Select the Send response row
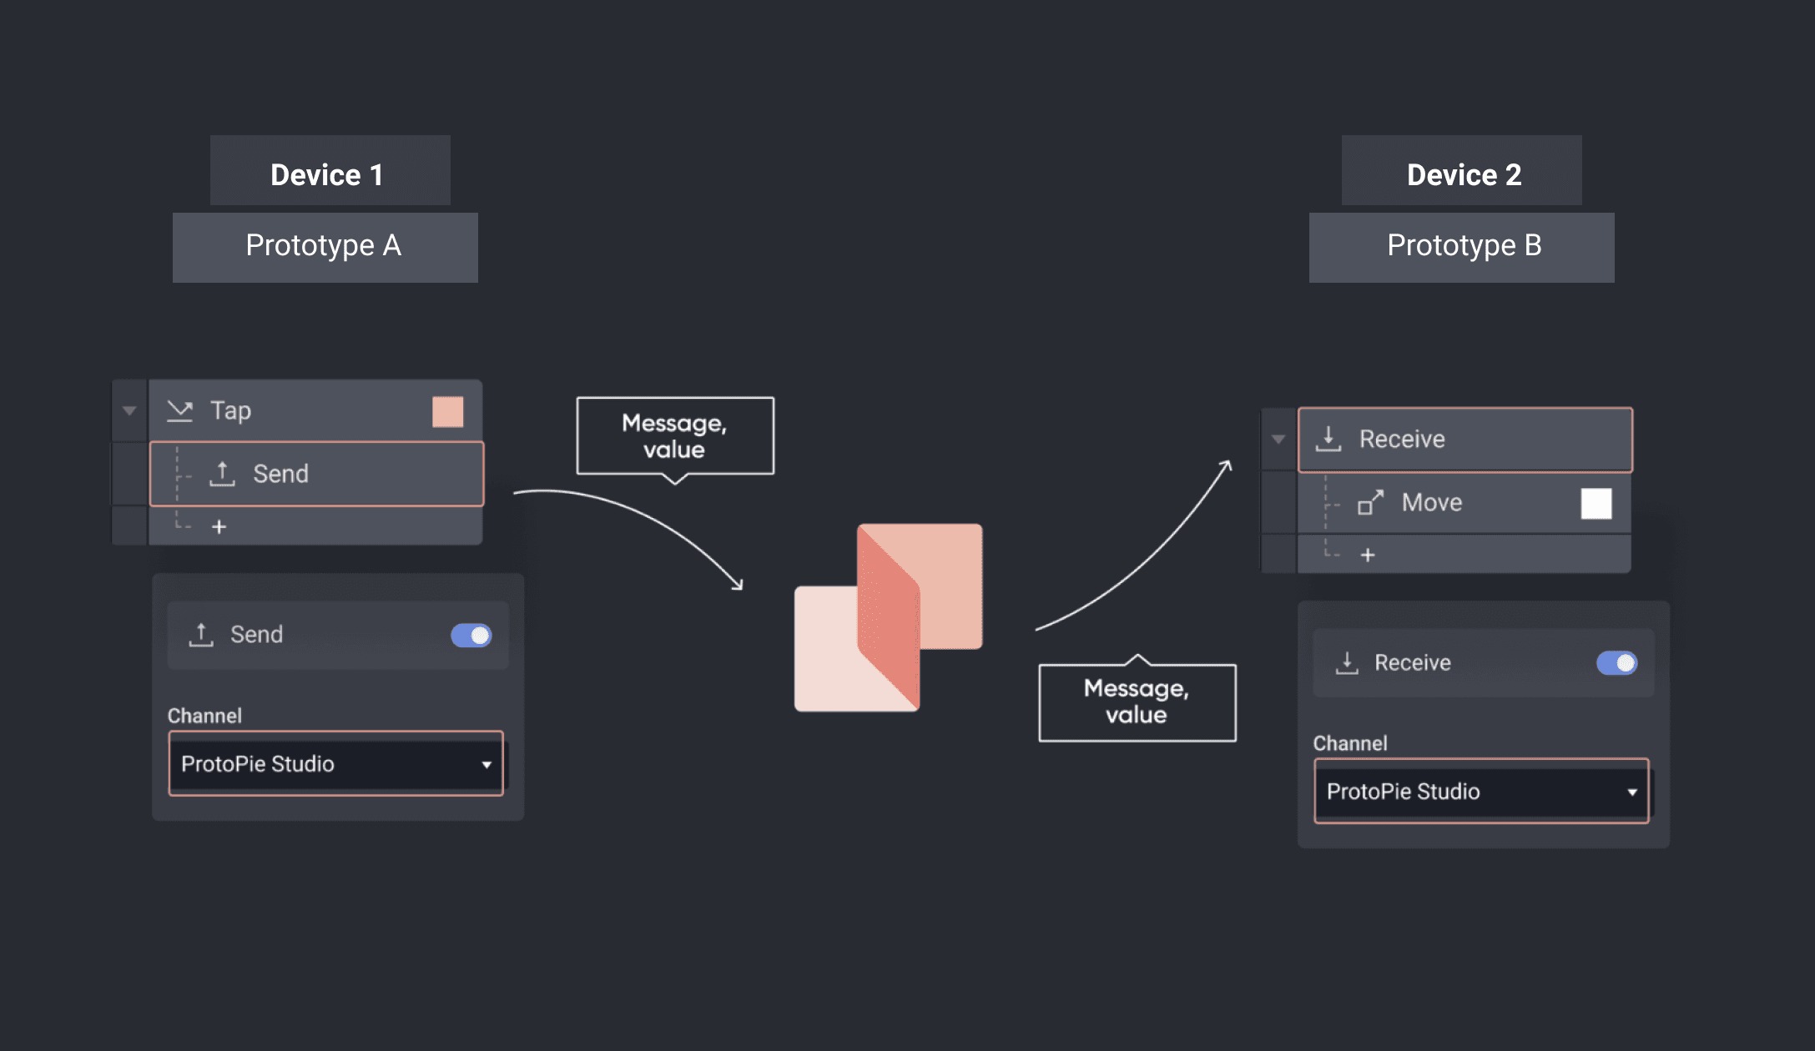This screenshot has height=1051, width=1815. [317, 474]
